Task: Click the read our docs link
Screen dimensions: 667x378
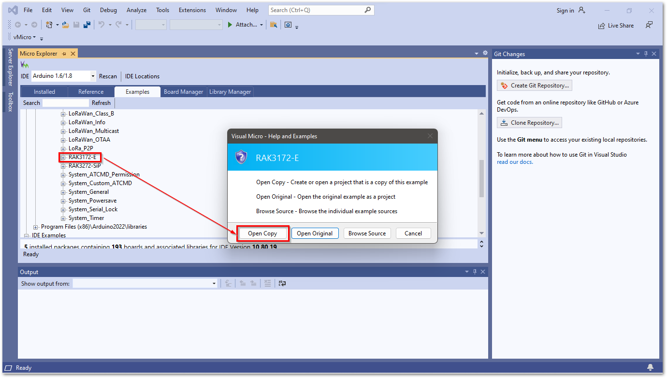Action: (515, 162)
